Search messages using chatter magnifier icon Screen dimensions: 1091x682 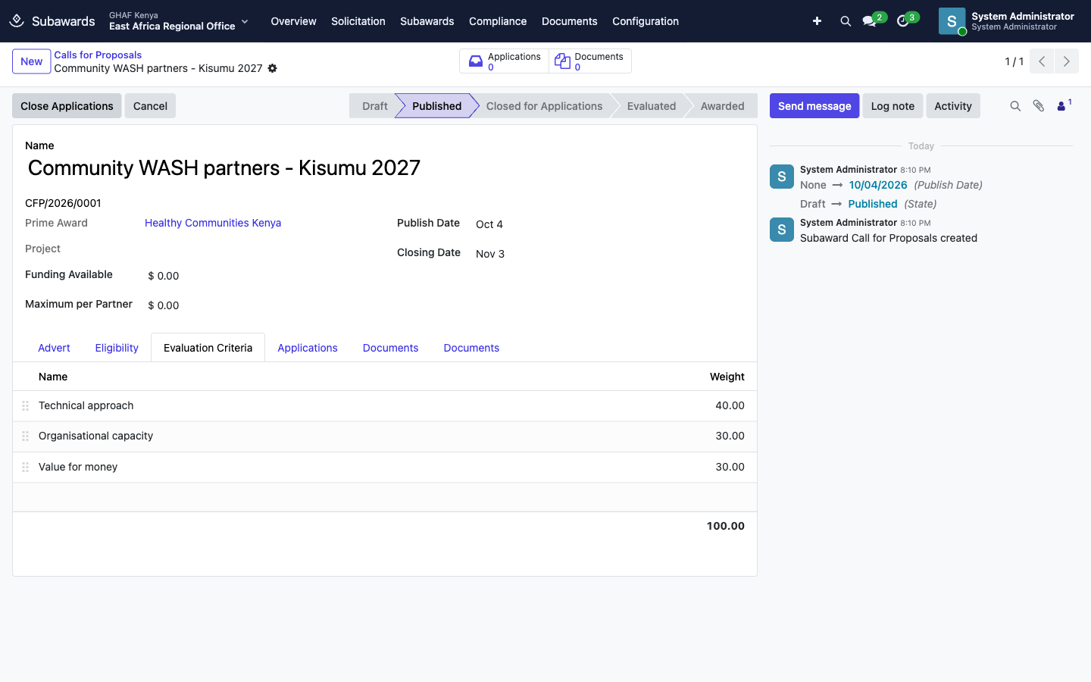[1015, 106]
